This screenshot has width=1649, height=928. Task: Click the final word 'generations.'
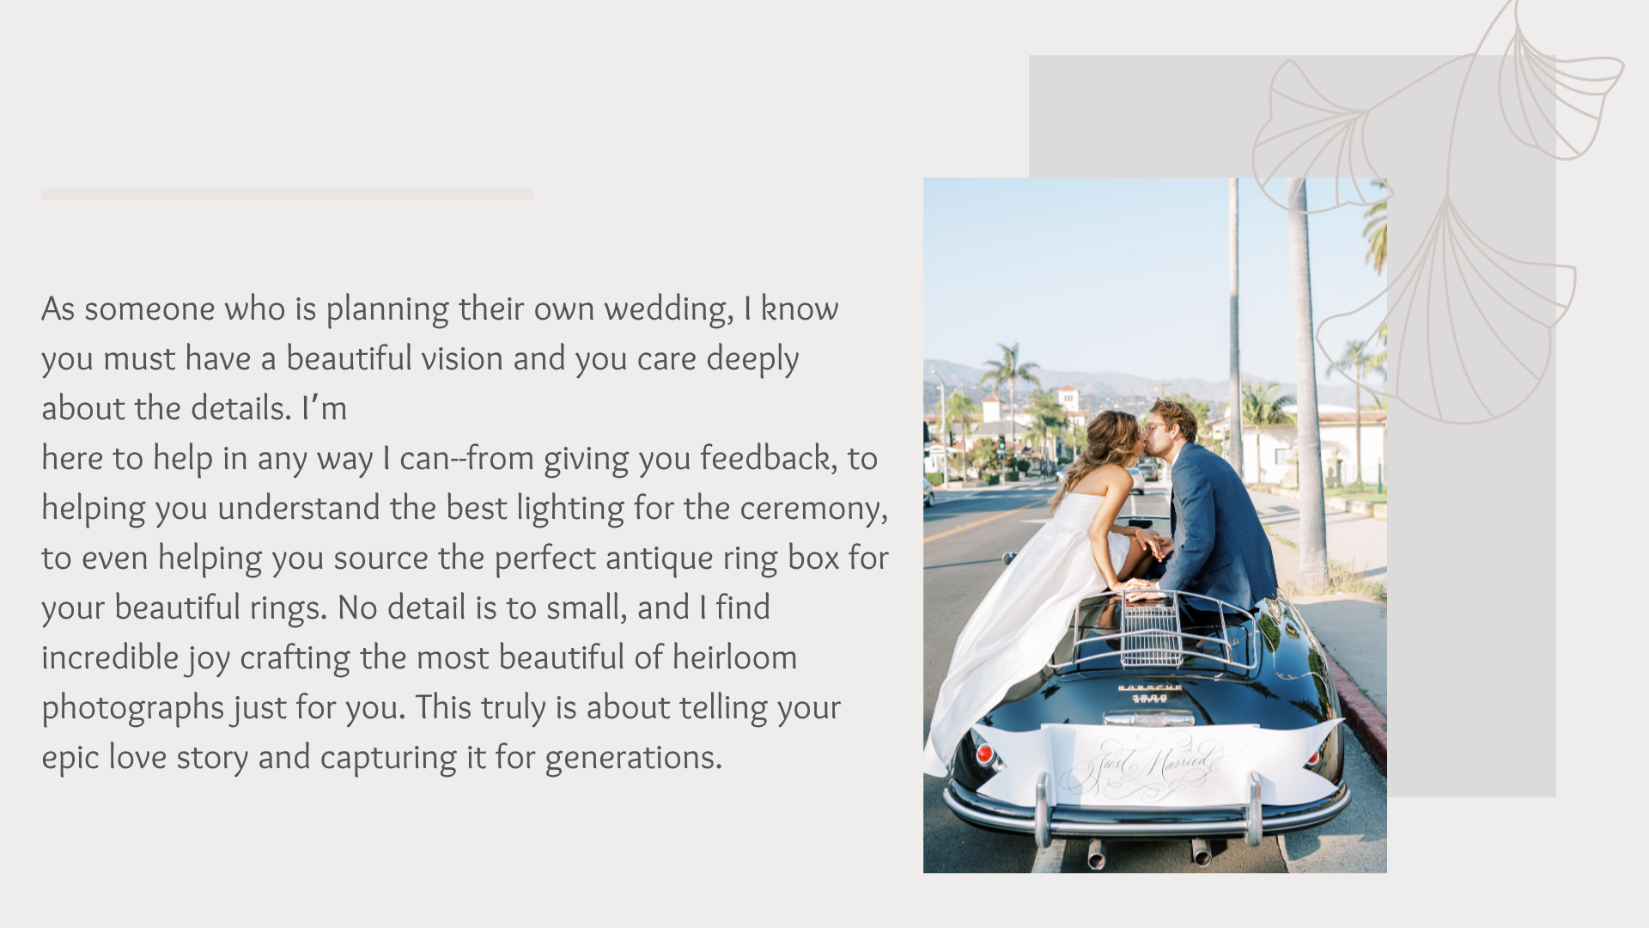point(633,758)
